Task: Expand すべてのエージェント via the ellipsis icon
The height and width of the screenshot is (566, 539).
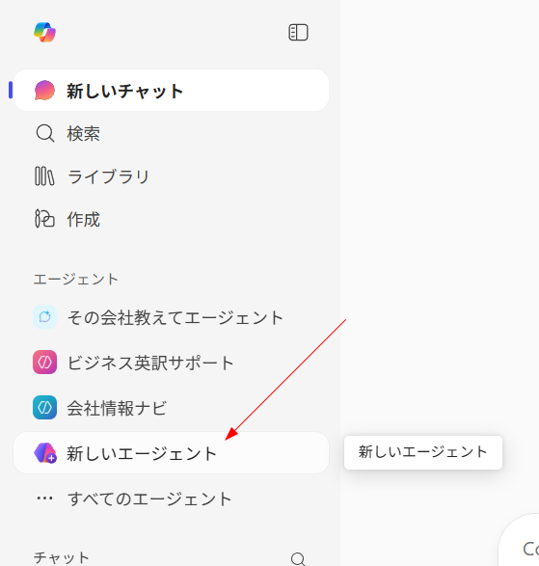Action: (x=44, y=499)
